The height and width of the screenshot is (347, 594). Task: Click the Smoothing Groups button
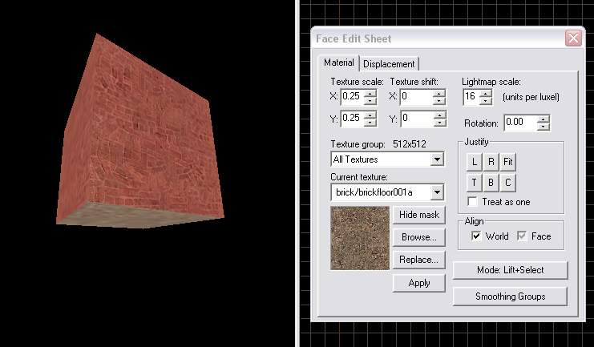(x=510, y=297)
